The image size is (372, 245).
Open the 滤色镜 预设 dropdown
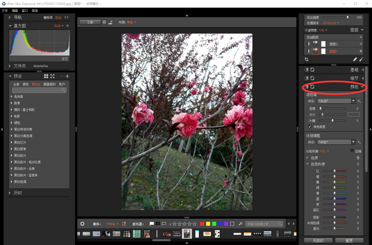(x=336, y=101)
